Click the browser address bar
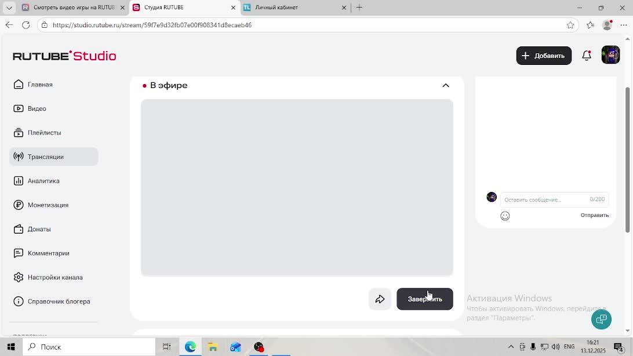 point(307,25)
